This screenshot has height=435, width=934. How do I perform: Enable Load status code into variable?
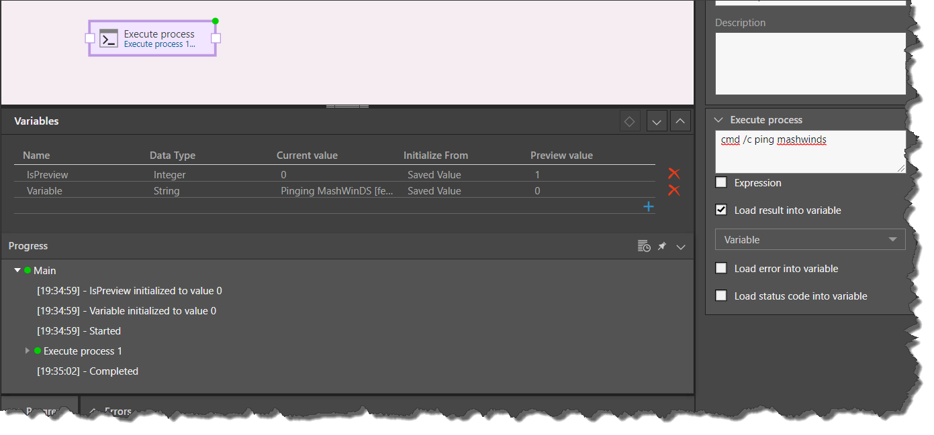[x=721, y=296]
